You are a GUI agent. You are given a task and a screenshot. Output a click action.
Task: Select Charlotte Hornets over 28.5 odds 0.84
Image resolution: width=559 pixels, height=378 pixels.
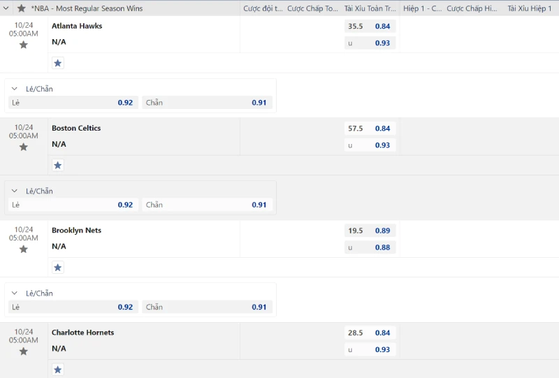(370, 333)
